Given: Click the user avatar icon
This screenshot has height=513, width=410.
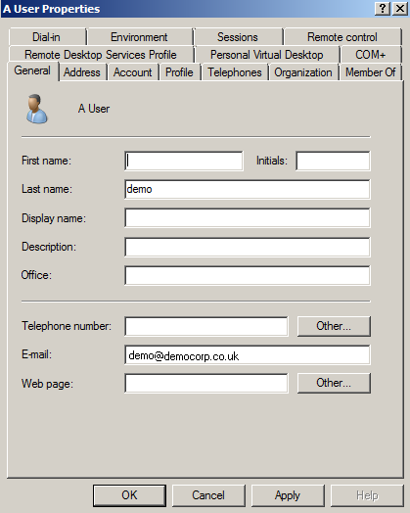Looking at the screenshot, I should point(36,109).
